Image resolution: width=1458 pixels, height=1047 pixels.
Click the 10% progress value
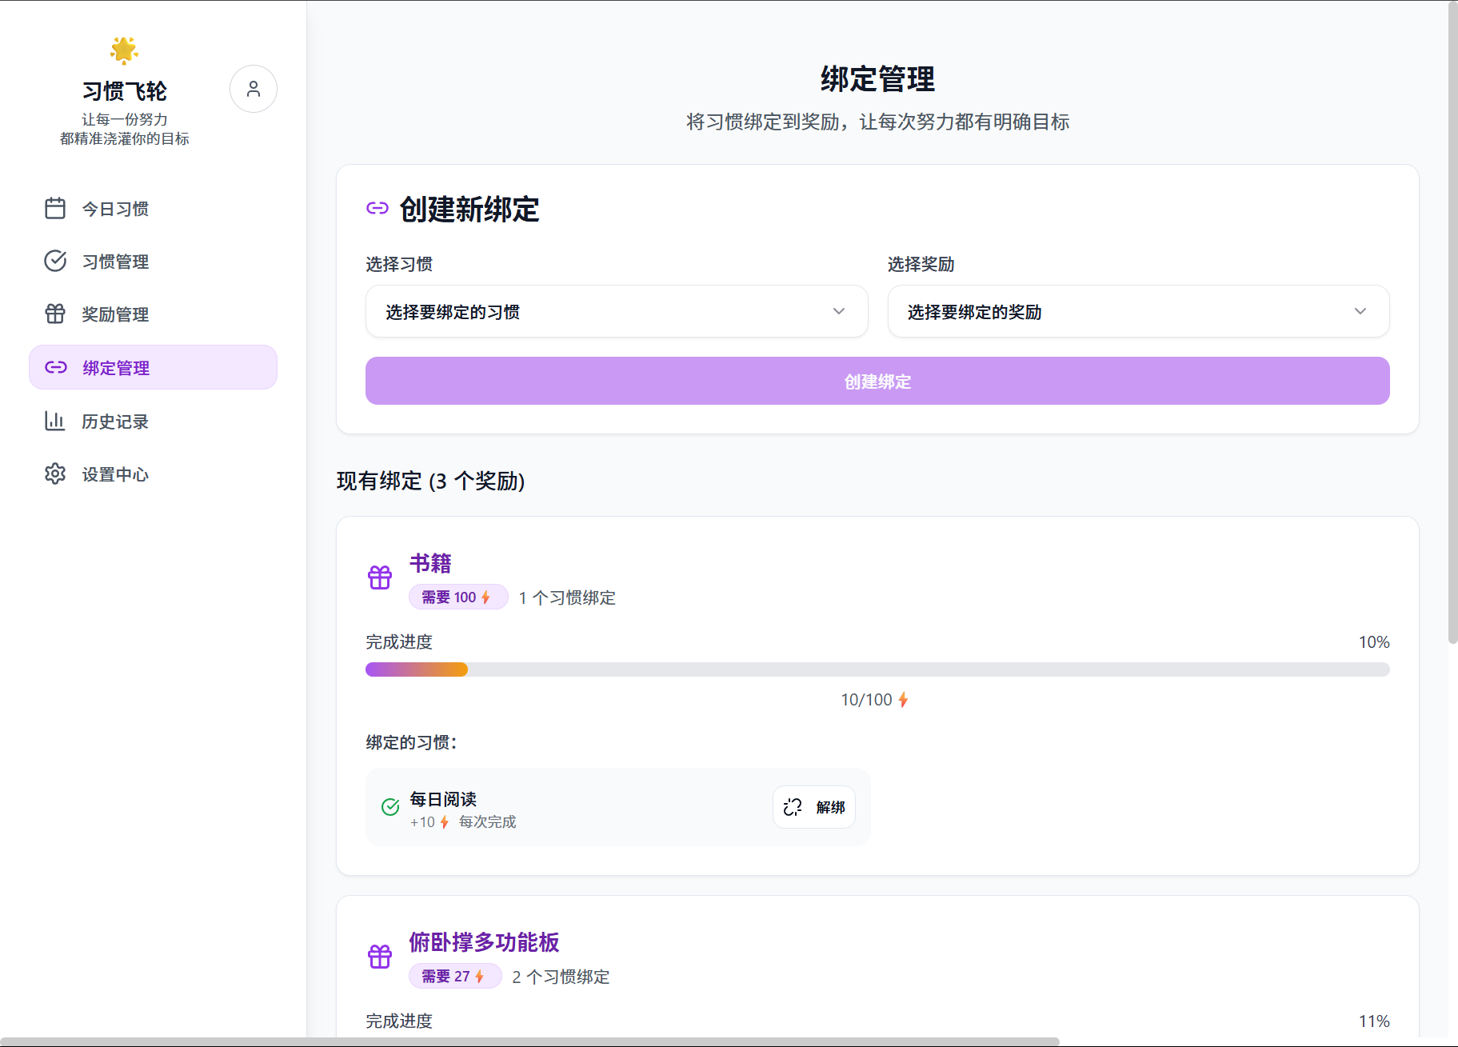point(1374,642)
